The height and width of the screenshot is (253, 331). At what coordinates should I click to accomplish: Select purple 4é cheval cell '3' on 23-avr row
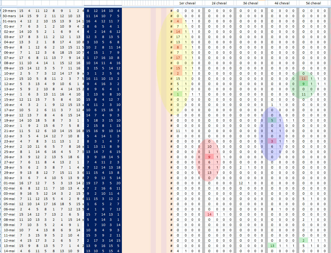[x=272, y=141]
